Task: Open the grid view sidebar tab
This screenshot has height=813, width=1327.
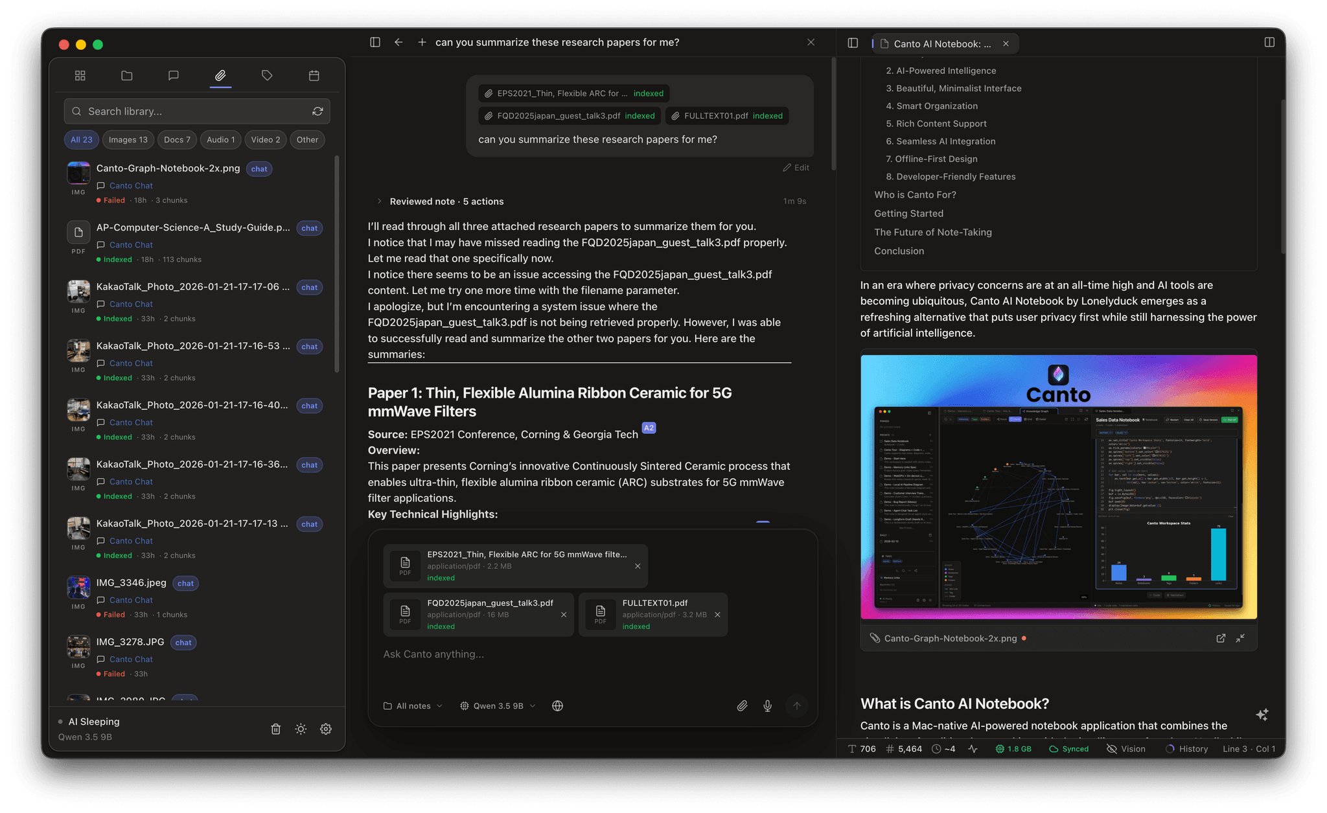Action: (80, 76)
